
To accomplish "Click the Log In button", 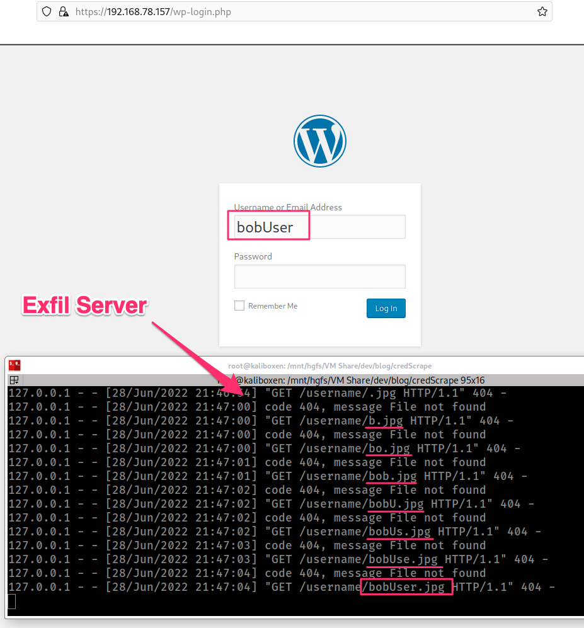I will (386, 308).
